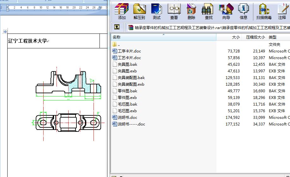Image resolution: width=290 pixels, height=177 pixels.
Task: Click size value 174,592 of 说明书.doc
Action: point(233,118)
